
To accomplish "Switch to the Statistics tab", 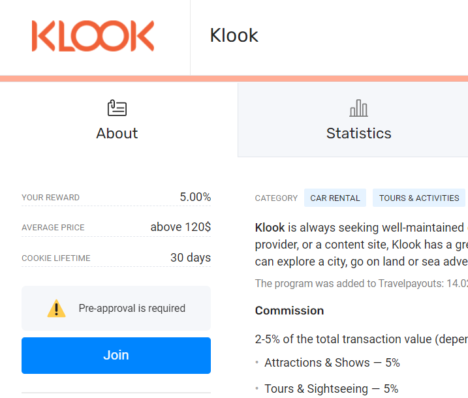I will click(358, 119).
